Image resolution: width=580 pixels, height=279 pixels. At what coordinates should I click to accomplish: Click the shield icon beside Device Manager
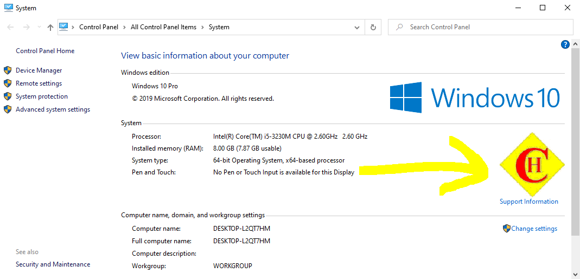pos(8,70)
